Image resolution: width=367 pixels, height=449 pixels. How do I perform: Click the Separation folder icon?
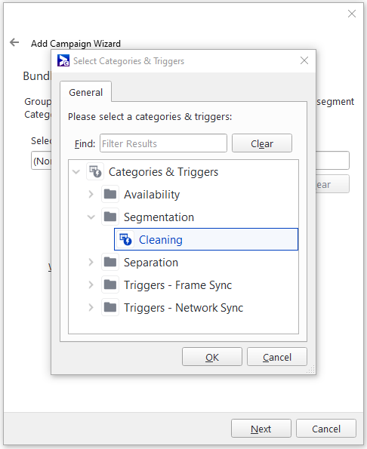[110, 262]
